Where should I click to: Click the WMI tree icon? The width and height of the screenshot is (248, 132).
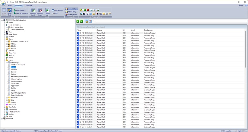(7, 116)
